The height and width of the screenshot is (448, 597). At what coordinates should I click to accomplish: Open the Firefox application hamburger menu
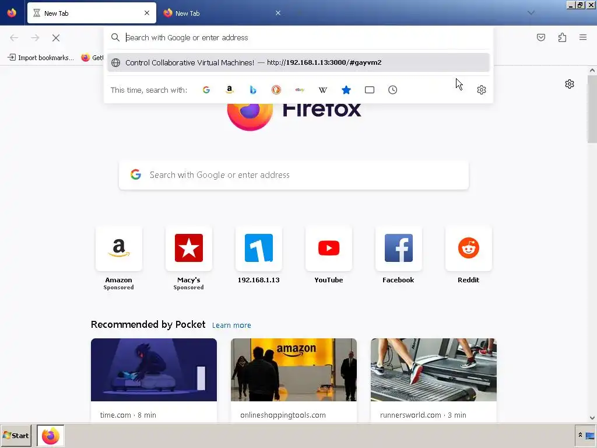tap(583, 37)
